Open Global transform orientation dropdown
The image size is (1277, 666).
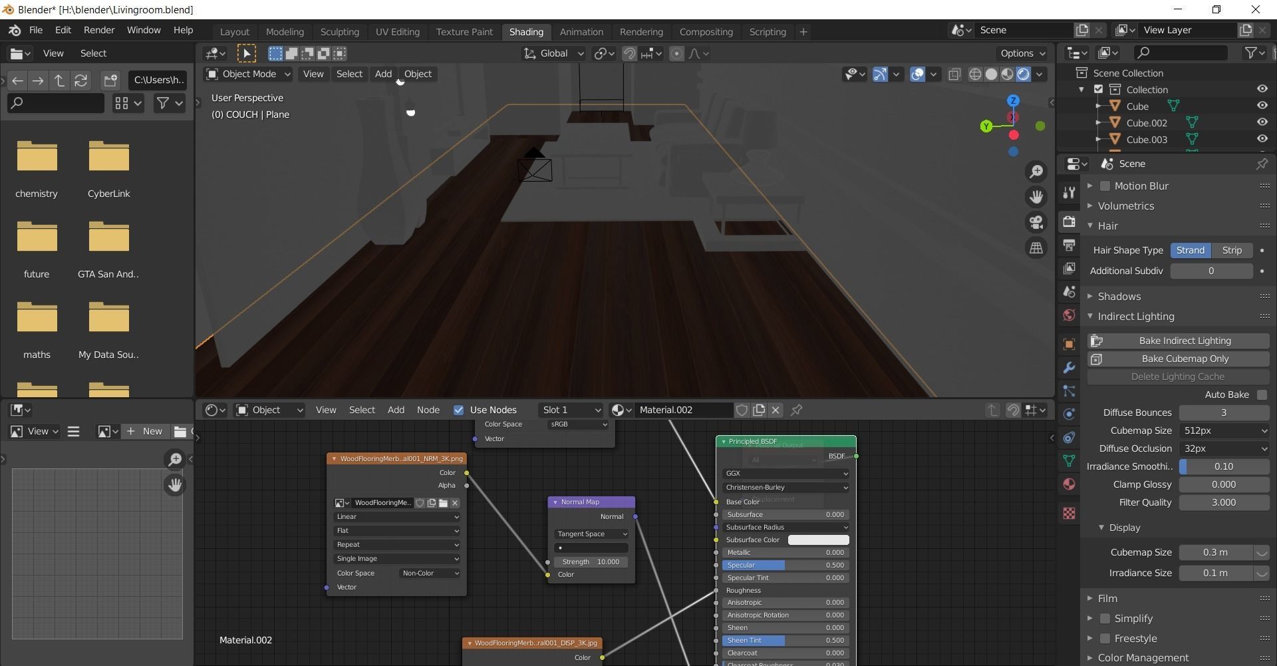point(553,53)
